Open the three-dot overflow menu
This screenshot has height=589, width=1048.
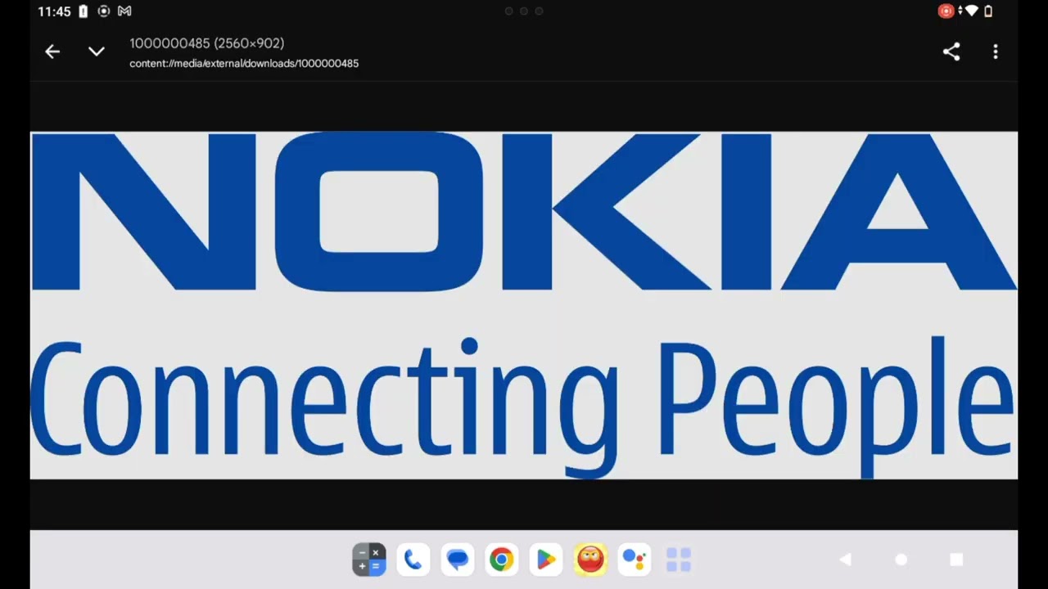pos(996,52)
